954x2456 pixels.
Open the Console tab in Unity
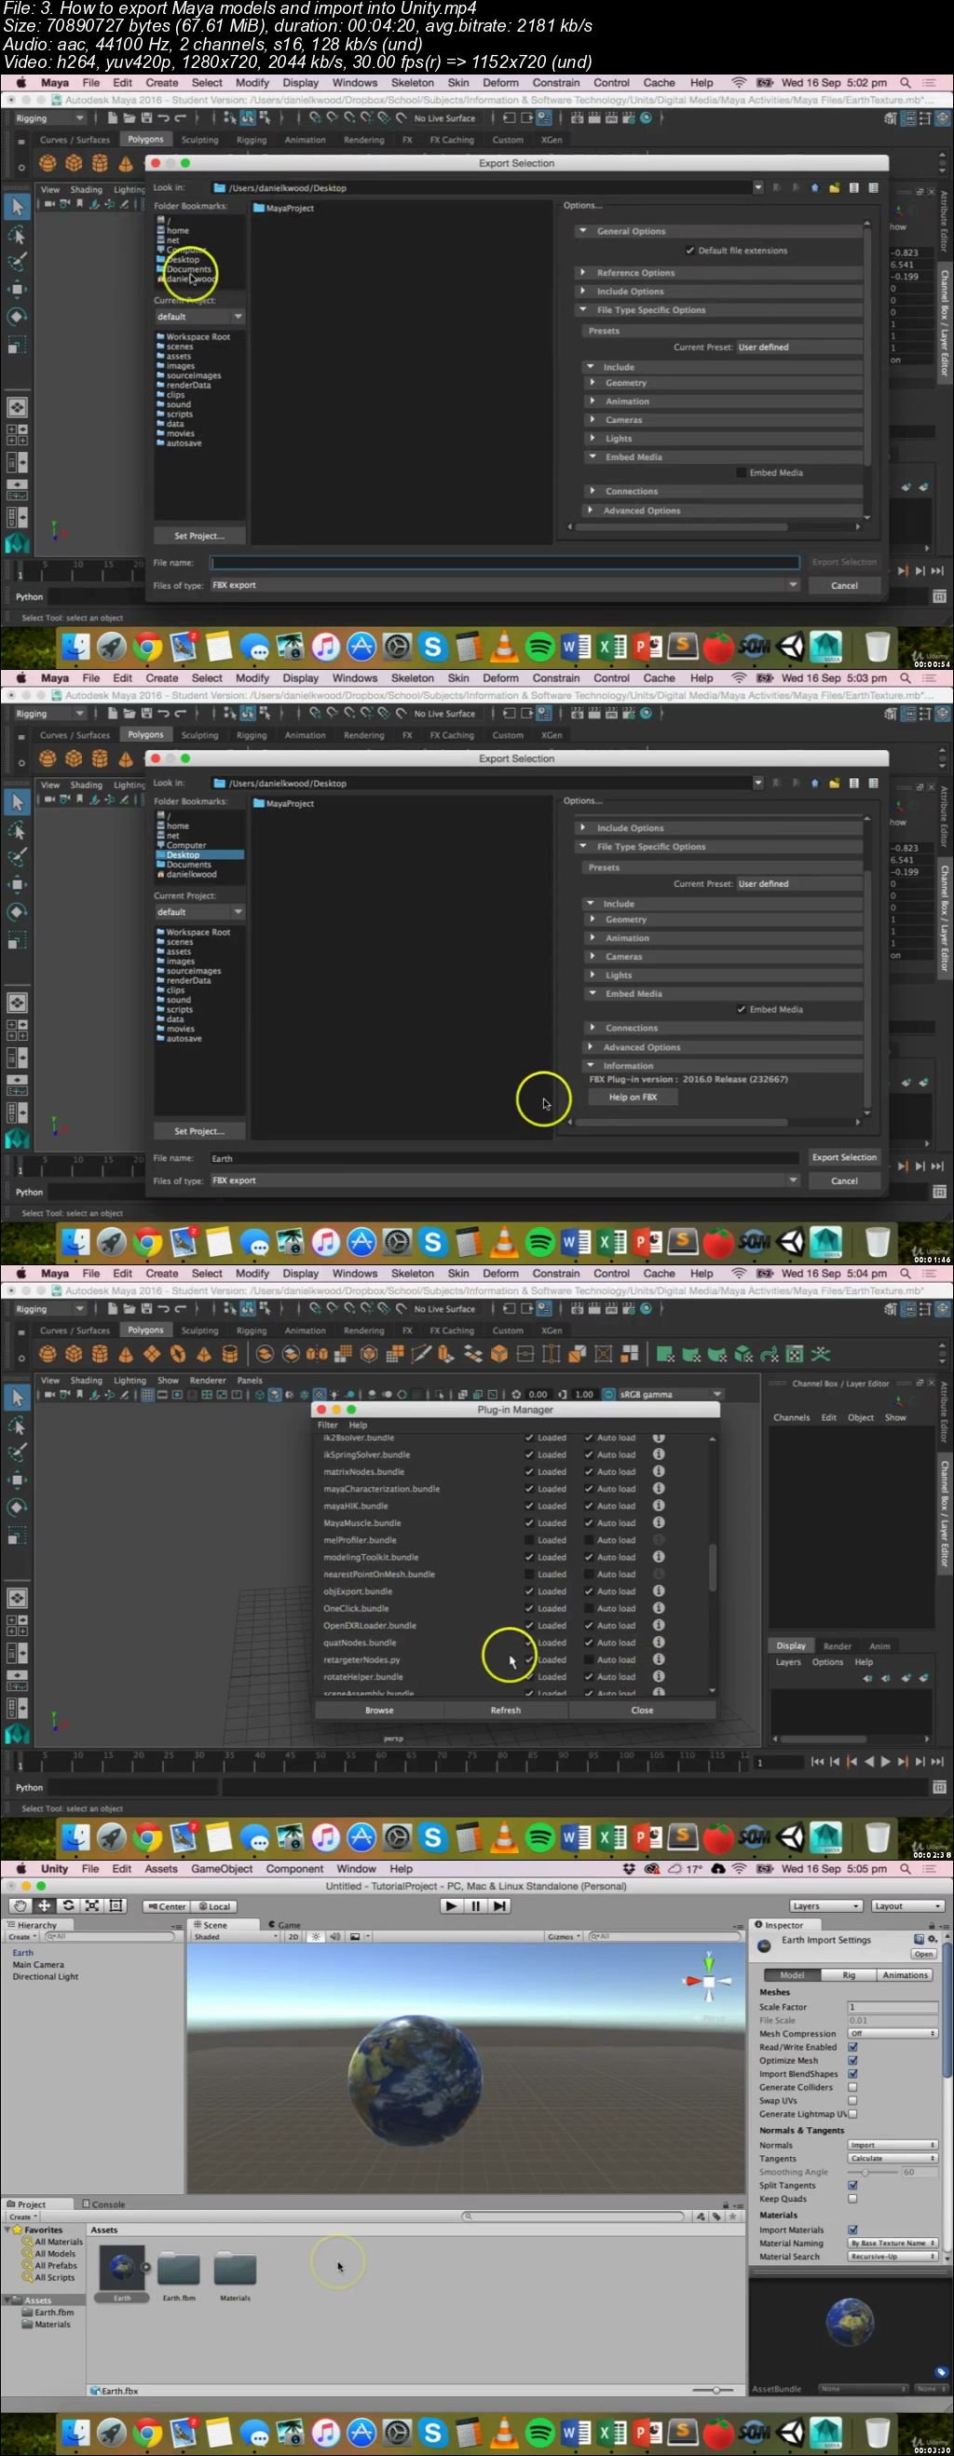[x=105, y=2204]
